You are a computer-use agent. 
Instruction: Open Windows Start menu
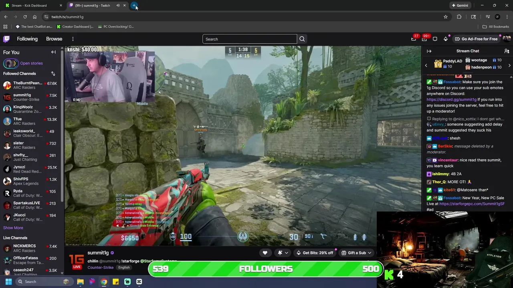(8, 282)
